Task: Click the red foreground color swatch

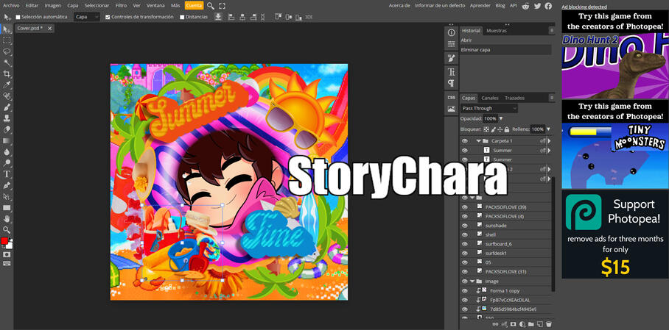Action: click(x=4, y=241)
